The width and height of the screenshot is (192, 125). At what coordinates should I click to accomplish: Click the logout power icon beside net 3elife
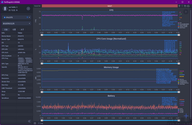tap(17, 7)
